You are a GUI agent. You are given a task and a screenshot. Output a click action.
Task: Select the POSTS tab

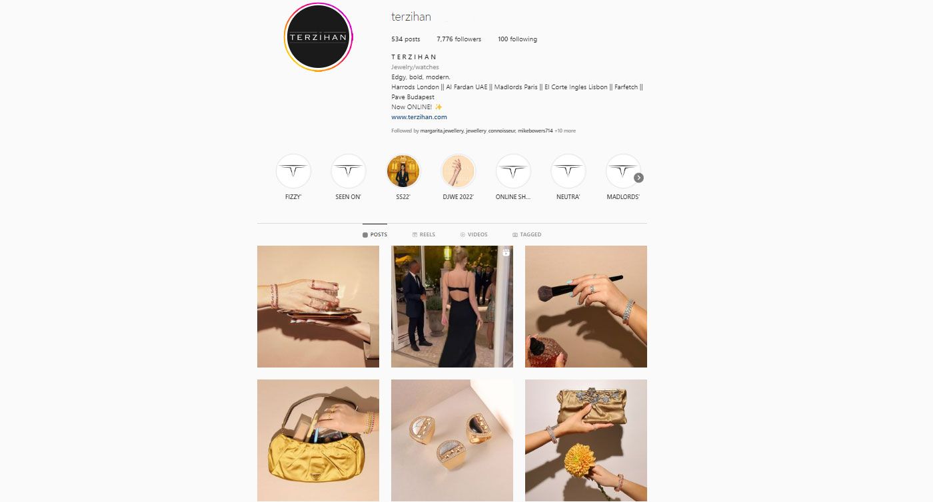click(375, 234)
